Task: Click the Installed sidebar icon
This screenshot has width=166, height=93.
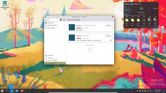Action: pyautogui.click(x=46, y=56)
